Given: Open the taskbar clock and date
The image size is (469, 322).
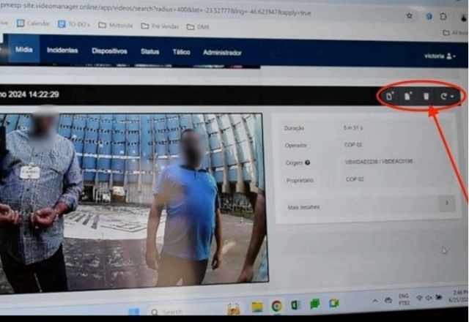Looking at the screenshot, I should (459, 296).
